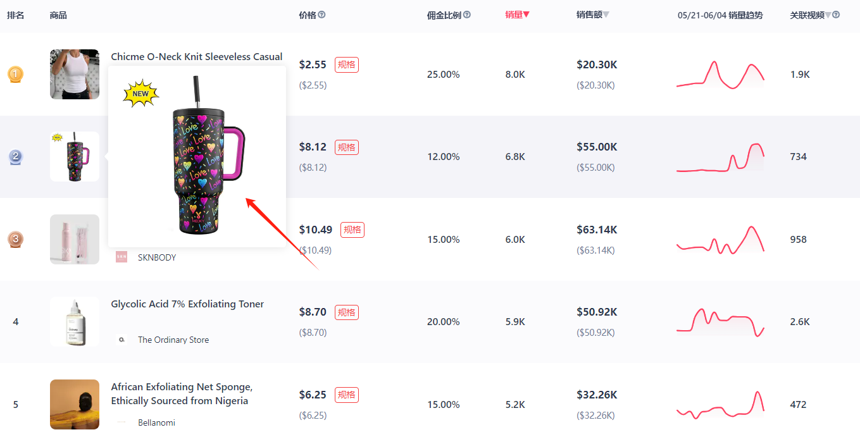The image size is (860, 444).
Task: Click the gold rank 1 medal icon
Action: pyautogui.click(x=15, y=75)
